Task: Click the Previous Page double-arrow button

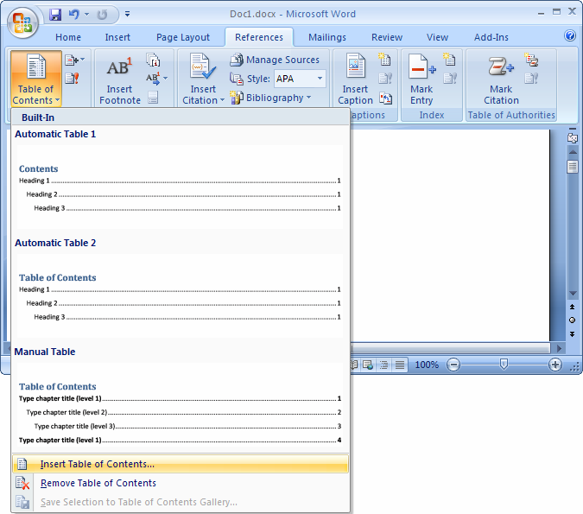Action: coord(573,307)
